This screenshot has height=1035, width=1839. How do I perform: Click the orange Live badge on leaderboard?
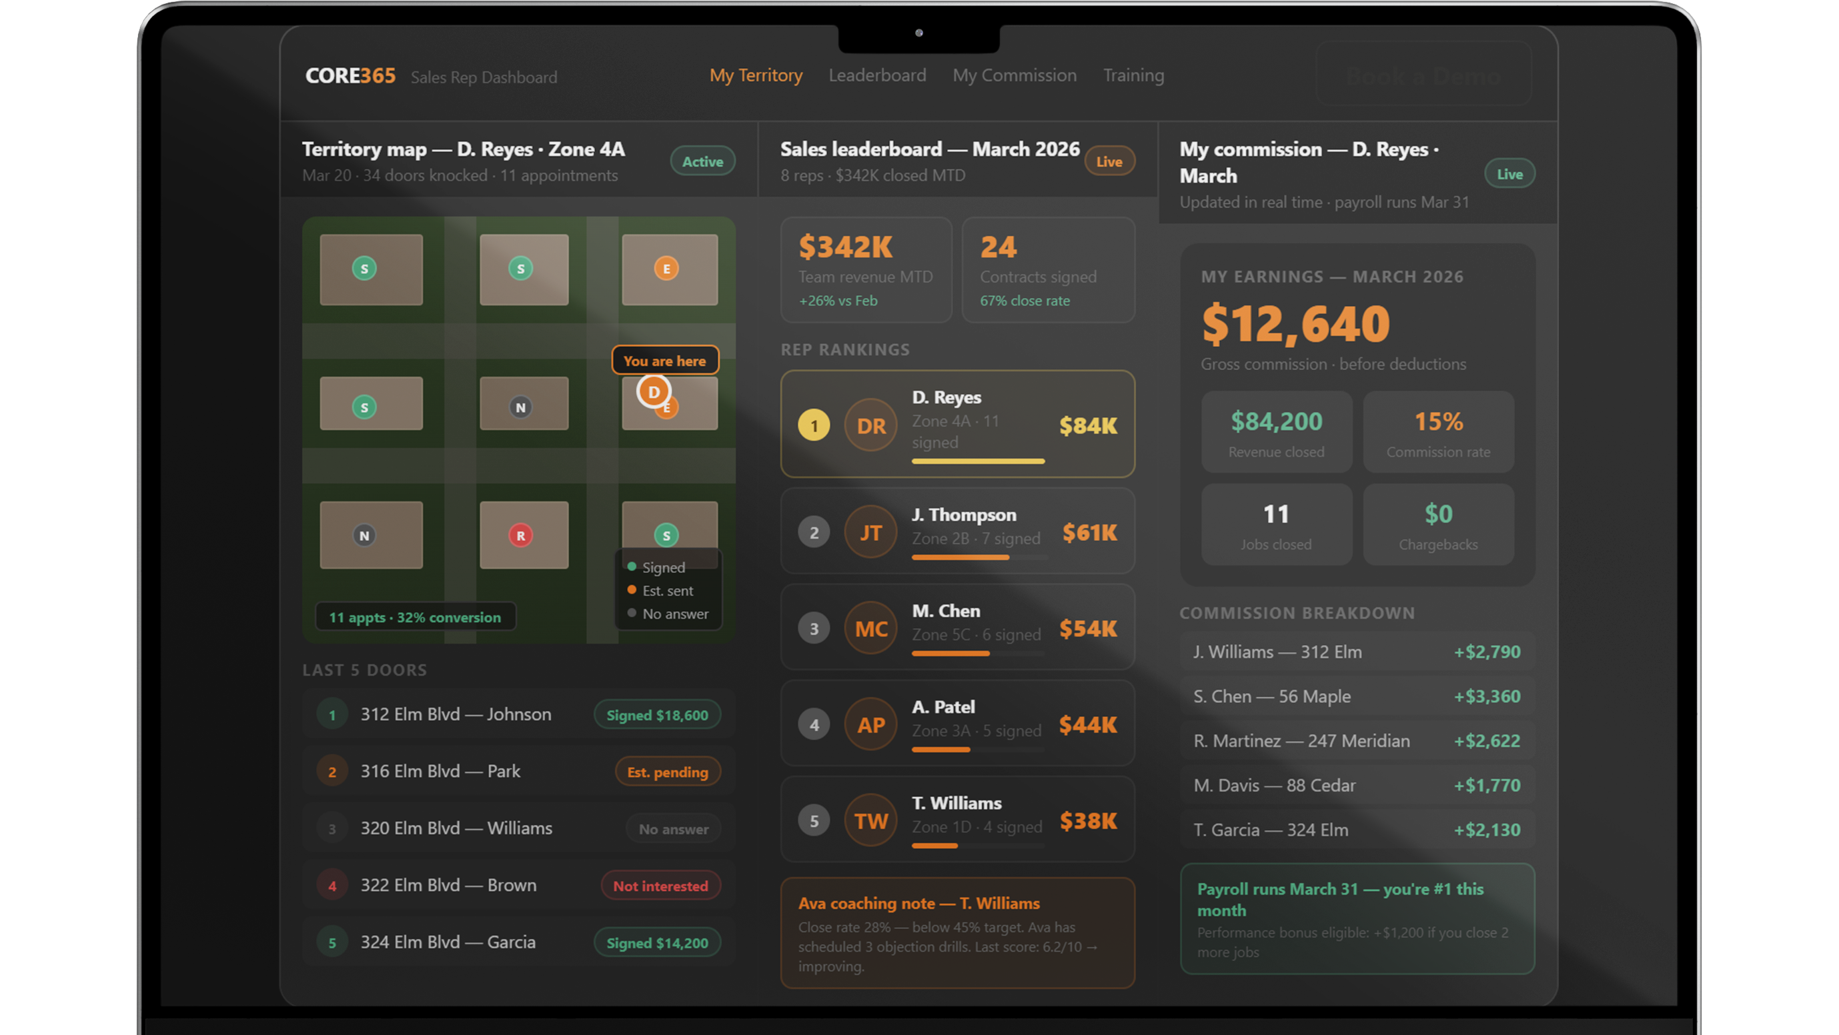pos(1109,161)
